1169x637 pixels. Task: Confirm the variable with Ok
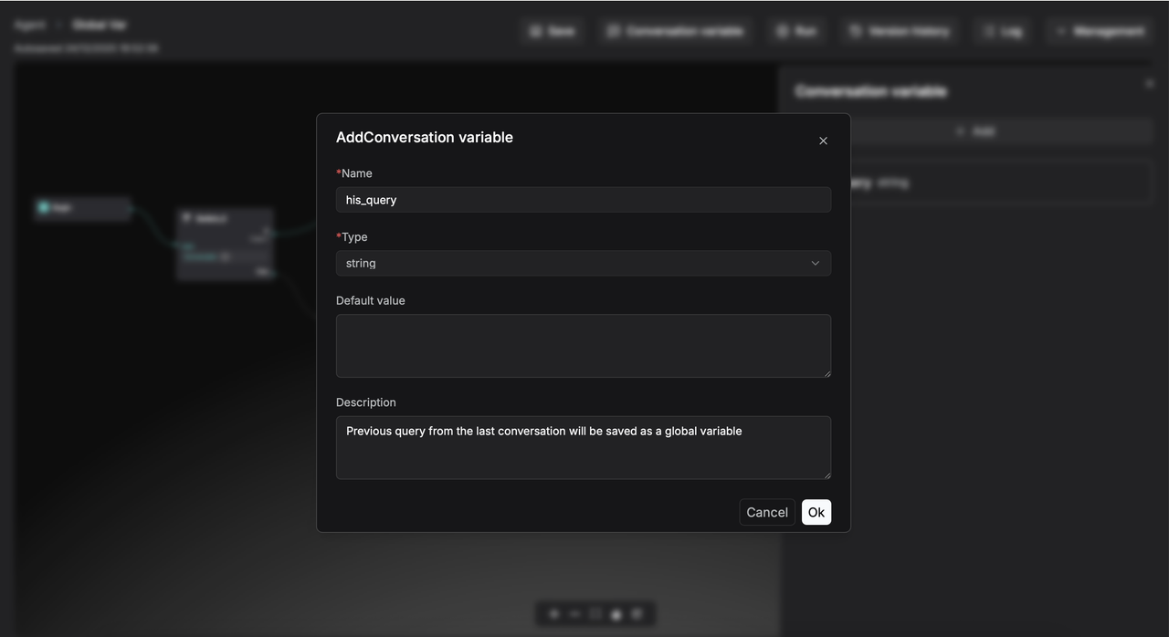point(816,512)
